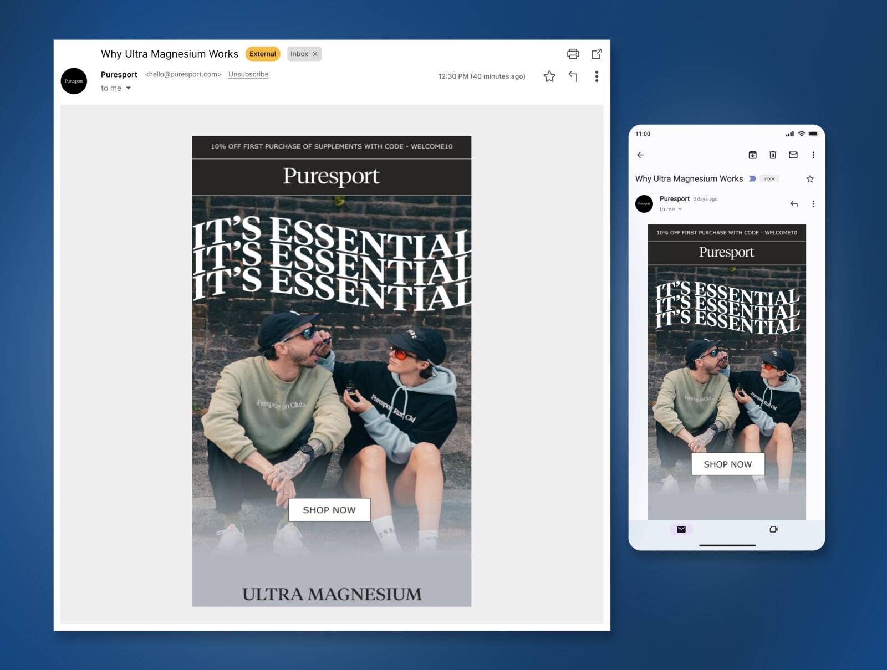
Task: Click the Puresport avatar on desktop
Action: tap(74, 81)
